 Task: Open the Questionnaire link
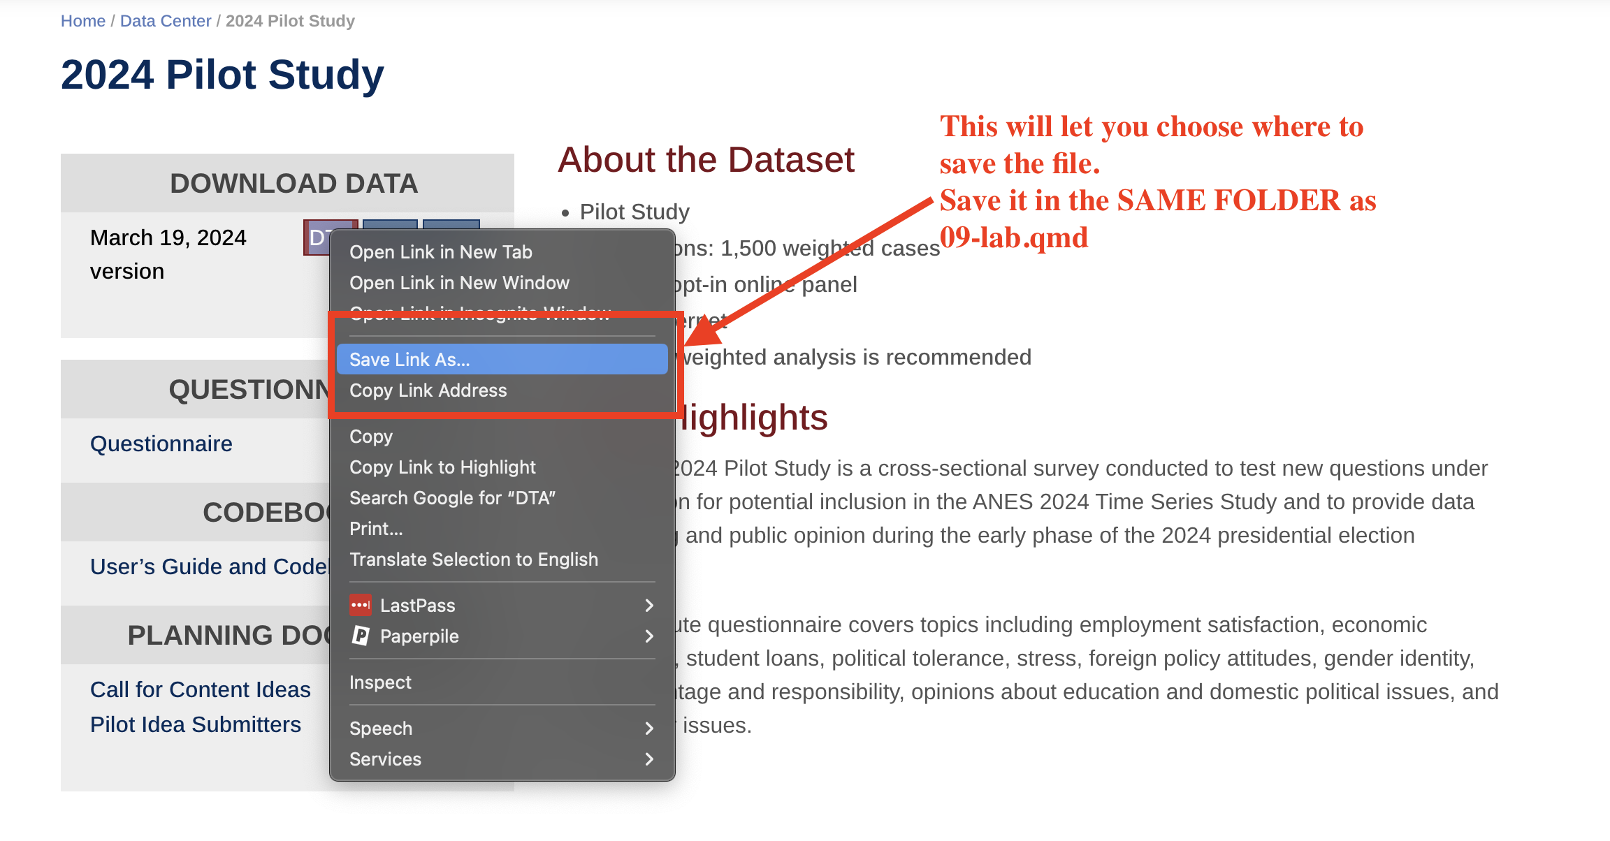click(x=161, y=444)
